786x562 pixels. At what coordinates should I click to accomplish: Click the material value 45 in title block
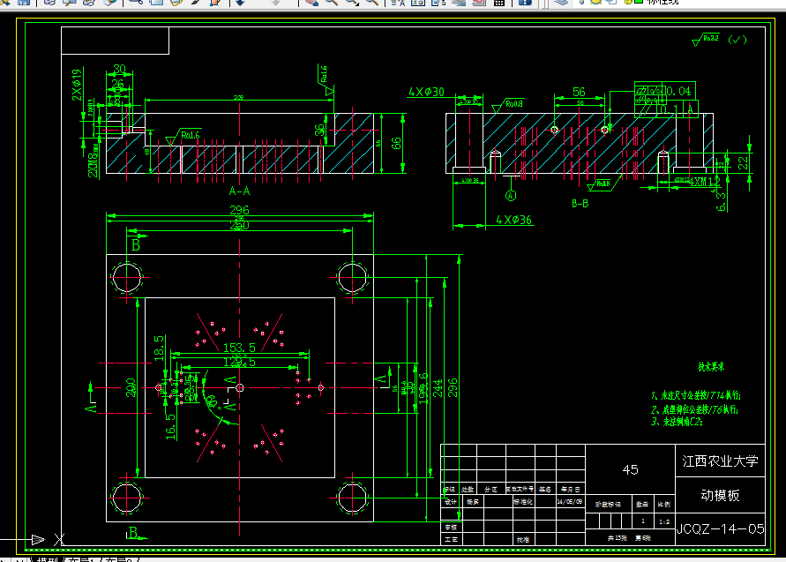coord(630,469)
